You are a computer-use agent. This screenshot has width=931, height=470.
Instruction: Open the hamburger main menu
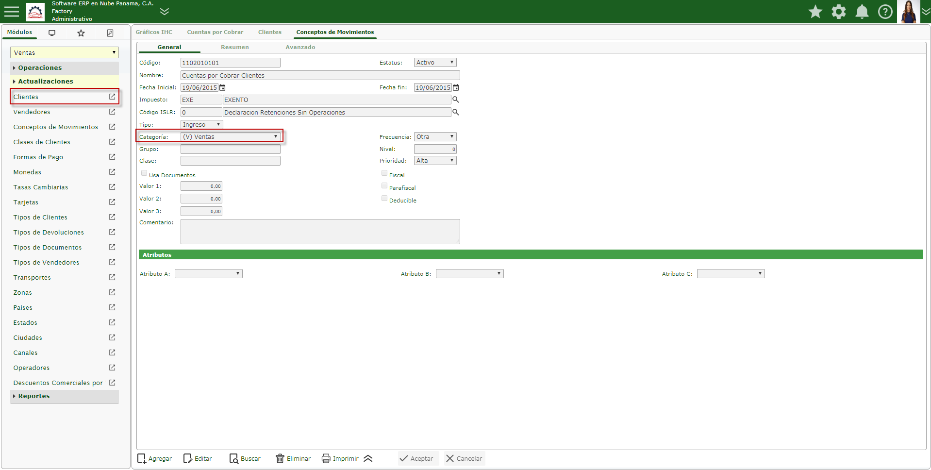point(12,11)
